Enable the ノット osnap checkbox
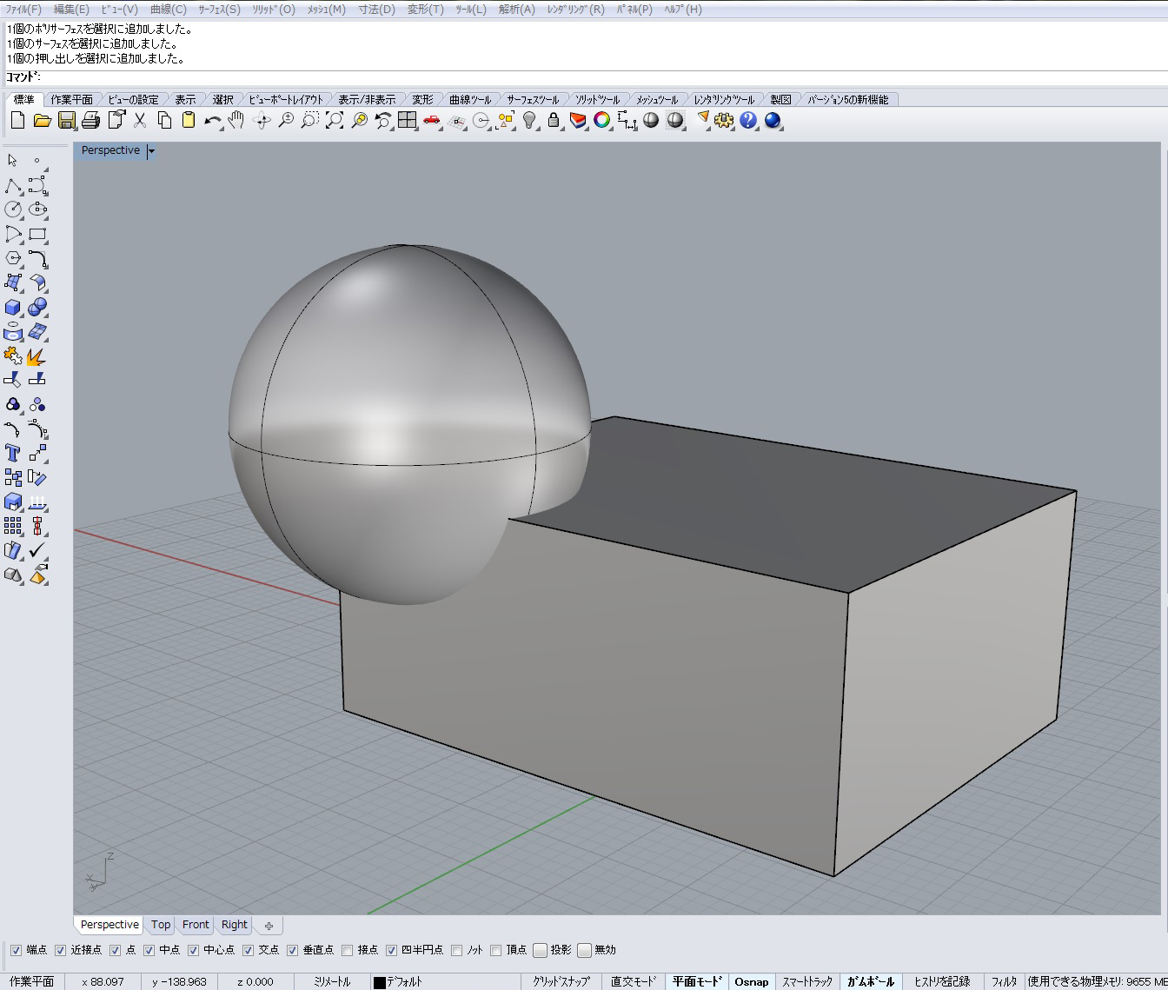Image resolution: width=1168 pixels, height=990 pixels. coord(457,950)
